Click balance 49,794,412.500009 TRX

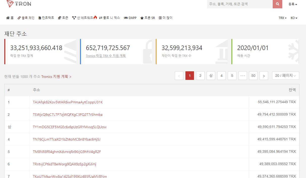(x=276, y=114)
